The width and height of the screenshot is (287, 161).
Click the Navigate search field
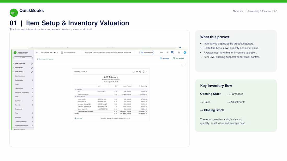tap(108, 52)
